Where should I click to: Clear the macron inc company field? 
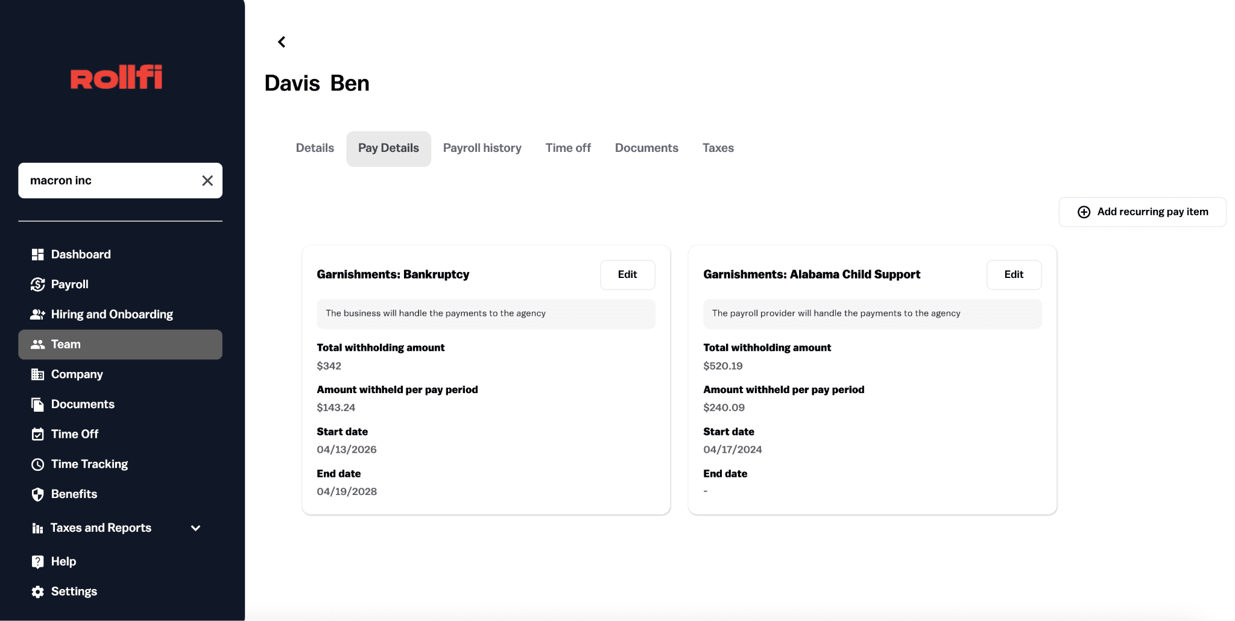(x=207, y=180)
